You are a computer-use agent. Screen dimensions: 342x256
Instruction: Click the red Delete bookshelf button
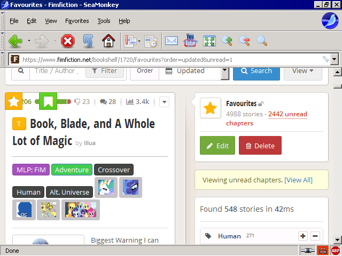coord(260,146)
